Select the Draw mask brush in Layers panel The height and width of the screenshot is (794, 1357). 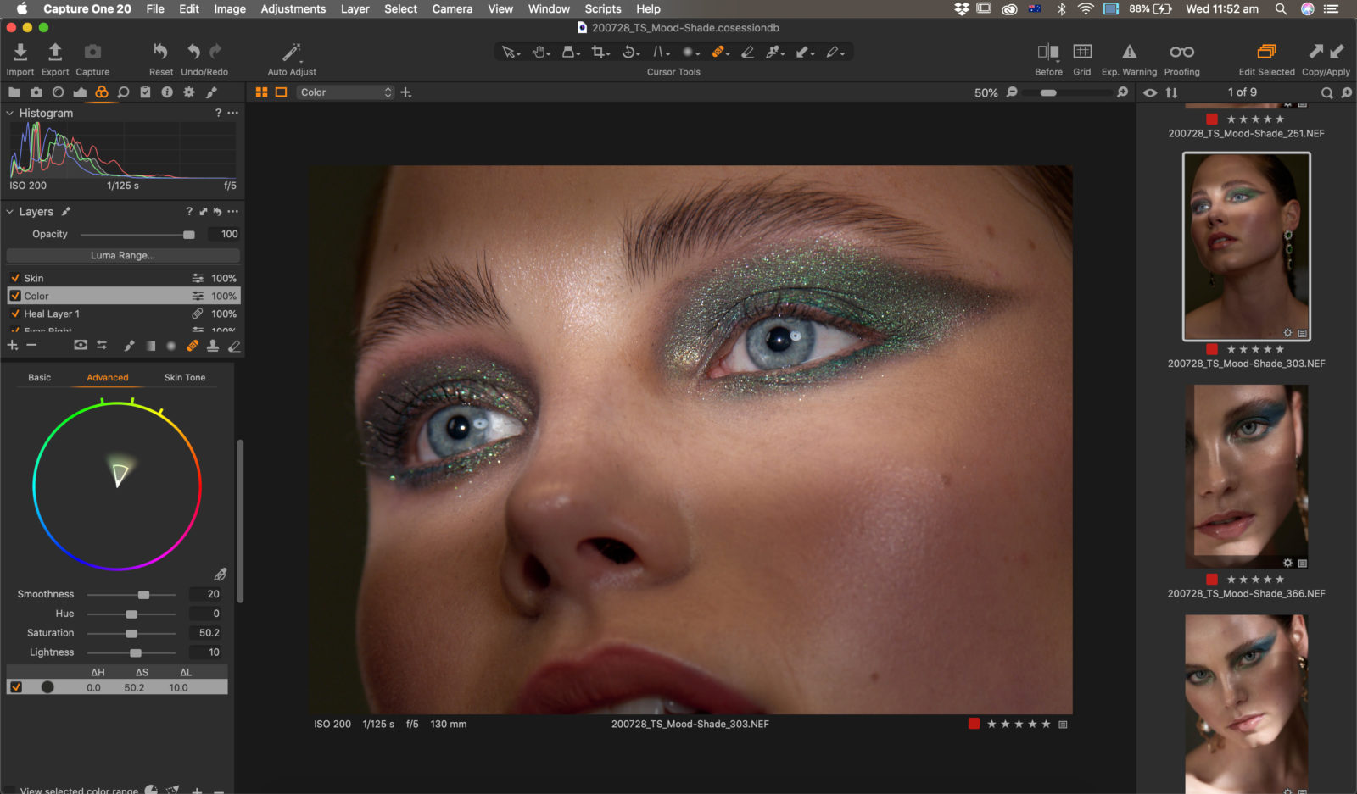click(x=129, y=345)
